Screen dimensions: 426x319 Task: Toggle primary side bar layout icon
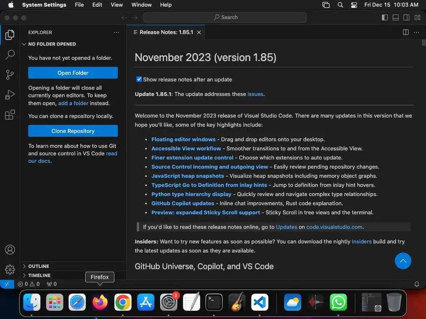[x=385, y=17]
